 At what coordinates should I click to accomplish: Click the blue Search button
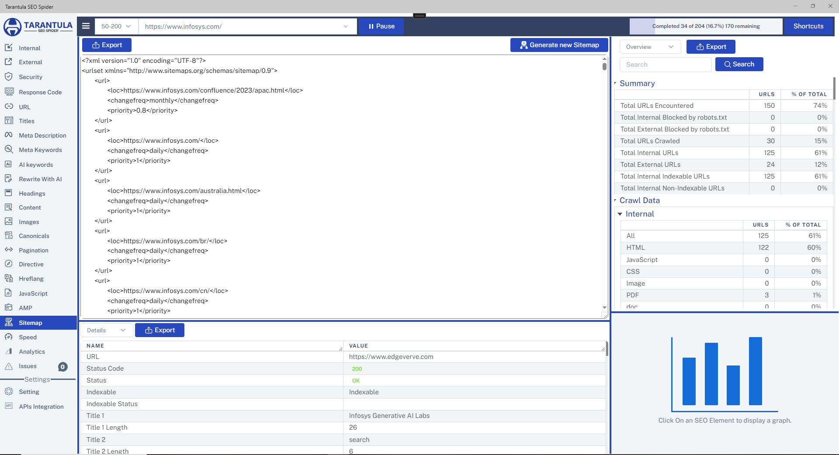[739, 64]
